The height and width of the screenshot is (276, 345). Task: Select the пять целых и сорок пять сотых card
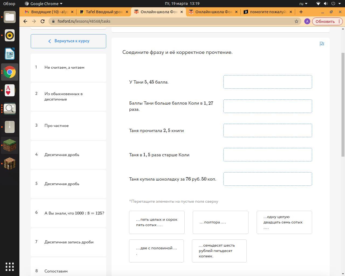pyautogui.click(x=157, y=222)
